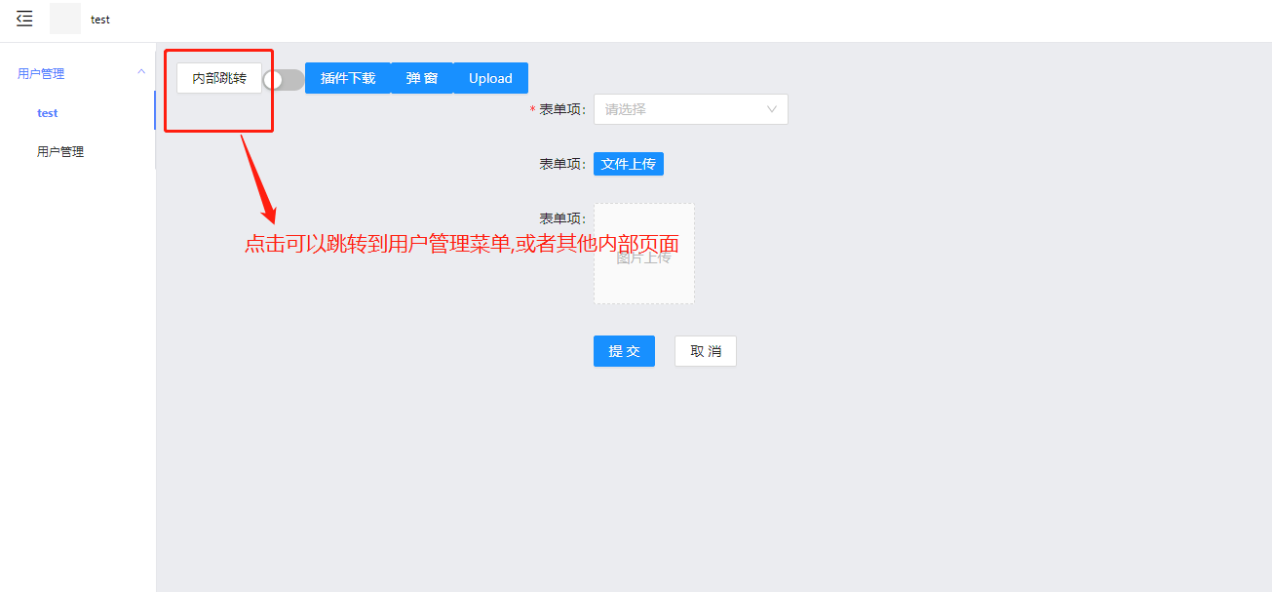Open the 用户管理 submenu item
Screen dimensions: 1272x592
point(59,151)
